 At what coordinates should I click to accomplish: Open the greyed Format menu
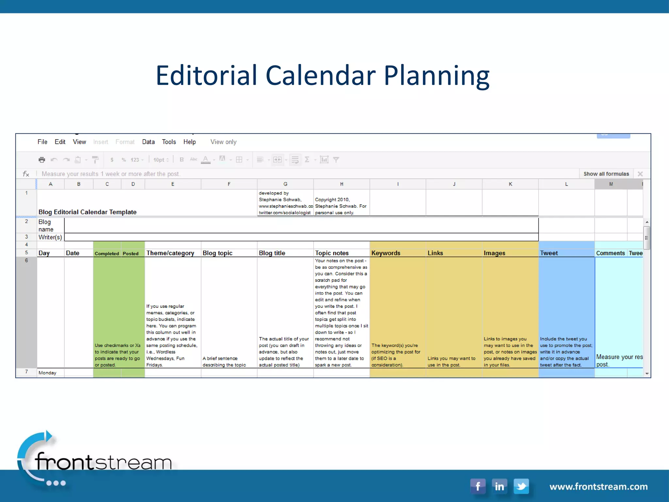point(125,142)
